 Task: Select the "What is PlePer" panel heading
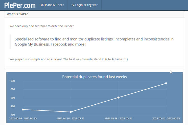(x=17, y=14)
